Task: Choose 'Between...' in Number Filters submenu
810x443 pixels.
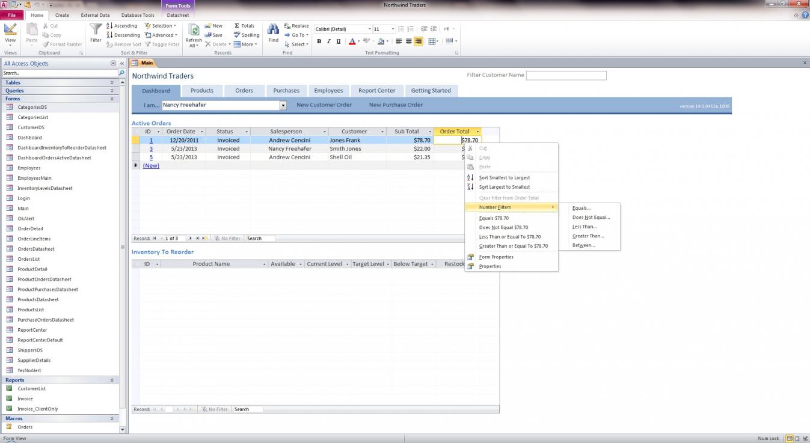Action: (x=583, y=245)
